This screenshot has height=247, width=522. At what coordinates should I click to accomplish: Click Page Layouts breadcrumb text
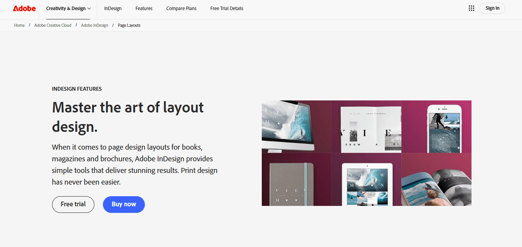tap(129, 25)
